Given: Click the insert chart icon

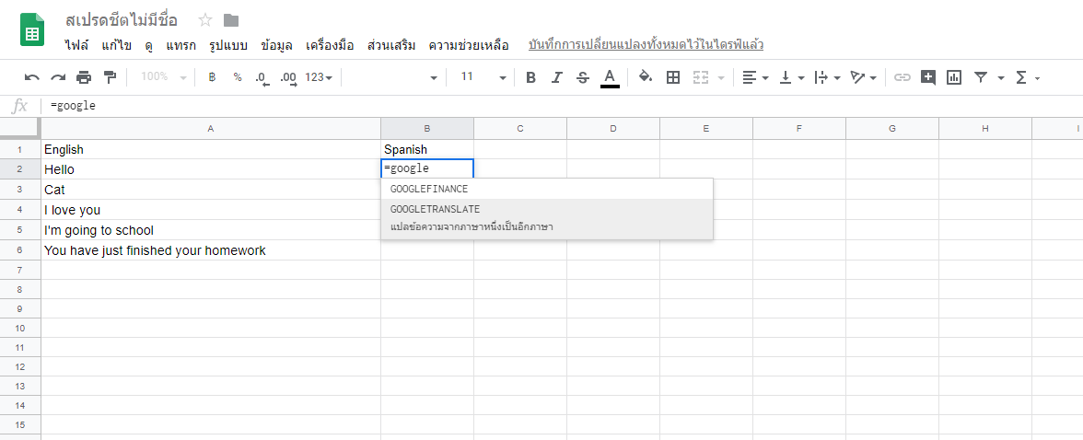Looking at the screenshot, I should coord(954,77).
